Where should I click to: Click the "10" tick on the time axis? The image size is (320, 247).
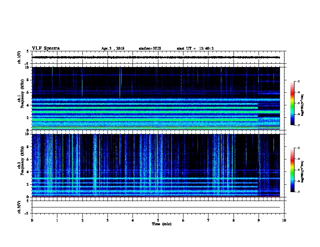[x=284, y=220]
